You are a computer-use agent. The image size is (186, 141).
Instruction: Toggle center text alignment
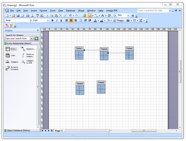pyautogui.click(x=71, y=21)
